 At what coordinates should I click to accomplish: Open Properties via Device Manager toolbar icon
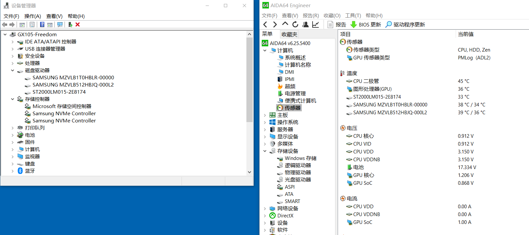coord(32,24)
